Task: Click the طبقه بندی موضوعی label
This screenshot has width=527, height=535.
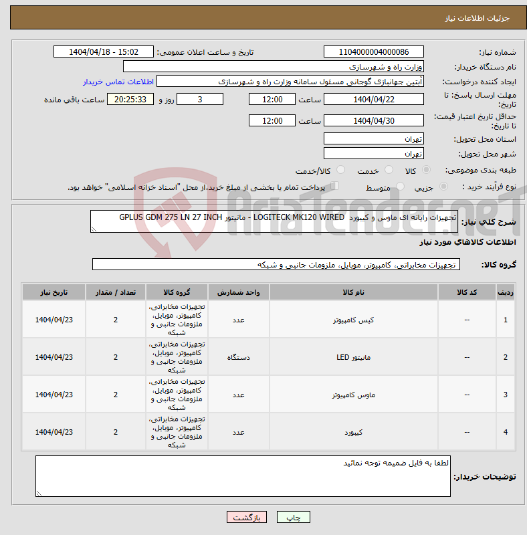Action: click(x=481, y=170)
